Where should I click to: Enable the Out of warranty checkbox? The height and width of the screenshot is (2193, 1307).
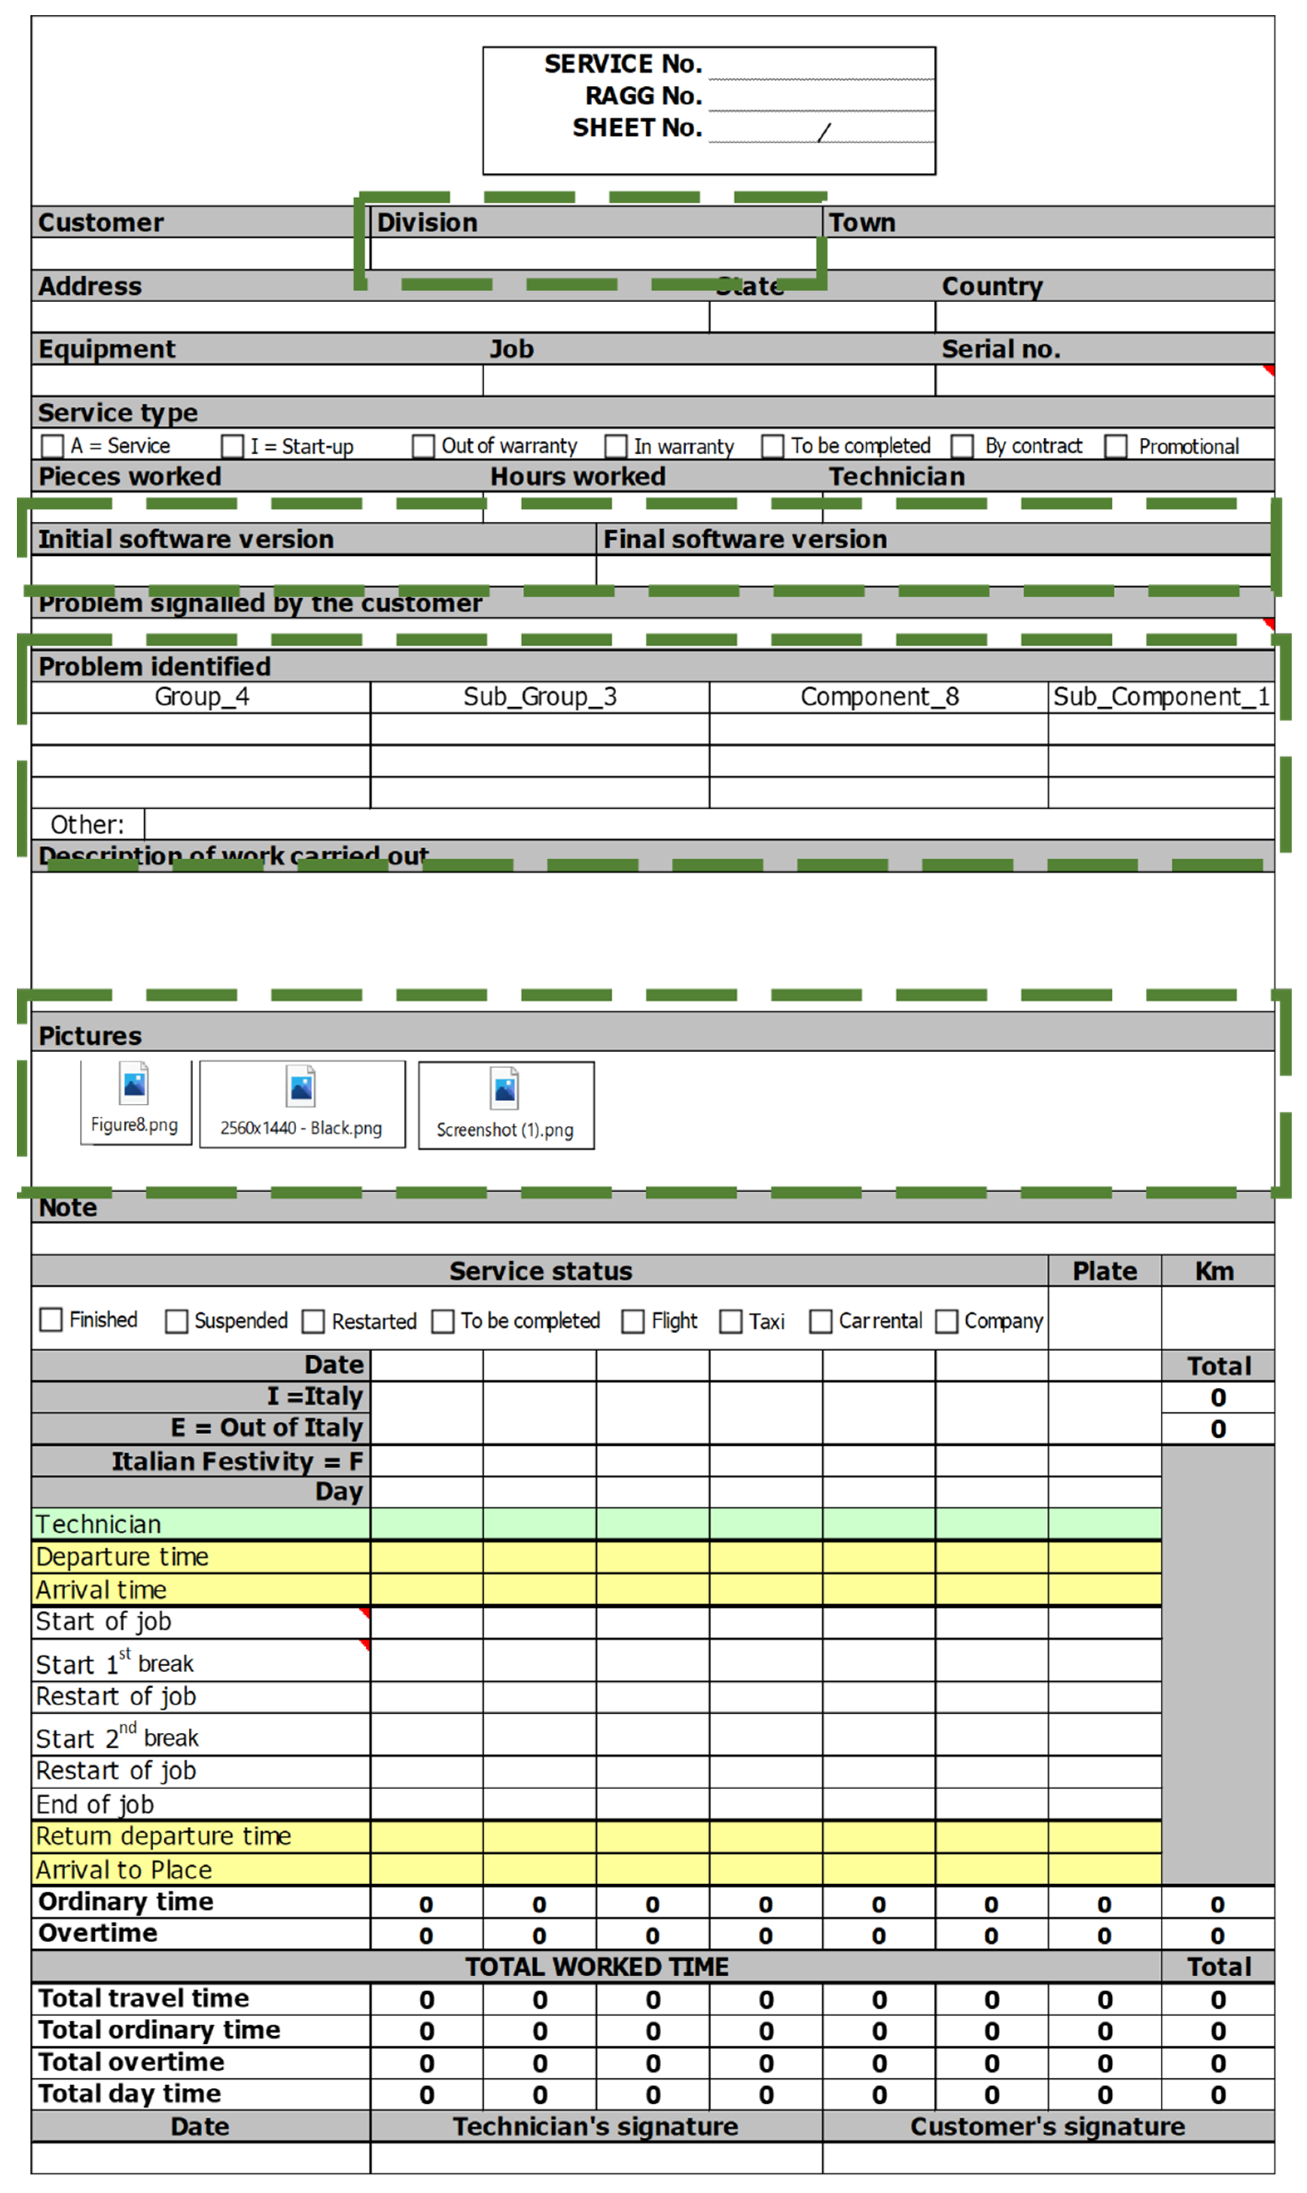coord(423,446)
